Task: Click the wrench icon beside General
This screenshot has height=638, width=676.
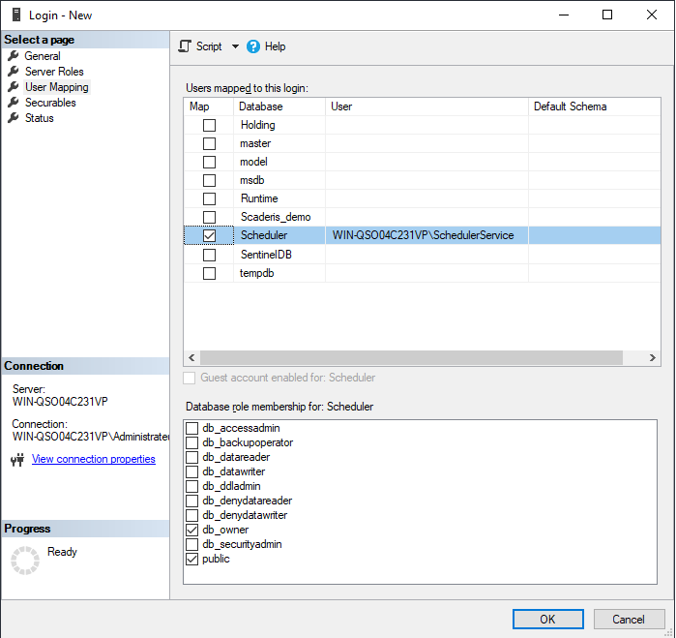Action: coord(14,56)
